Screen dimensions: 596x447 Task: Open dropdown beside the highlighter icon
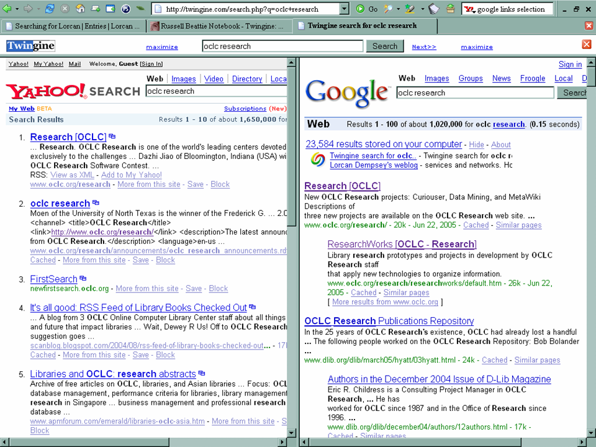point(422,9)
